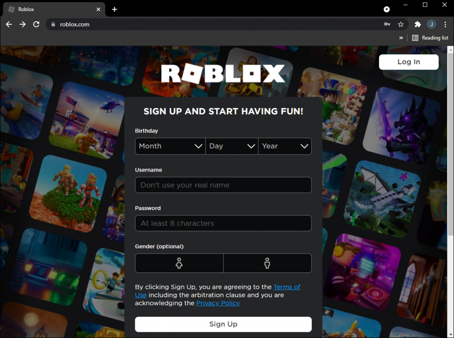Open saved passwords key icon
The height and width of the screenshot is (338, 454).
point(387,24)
